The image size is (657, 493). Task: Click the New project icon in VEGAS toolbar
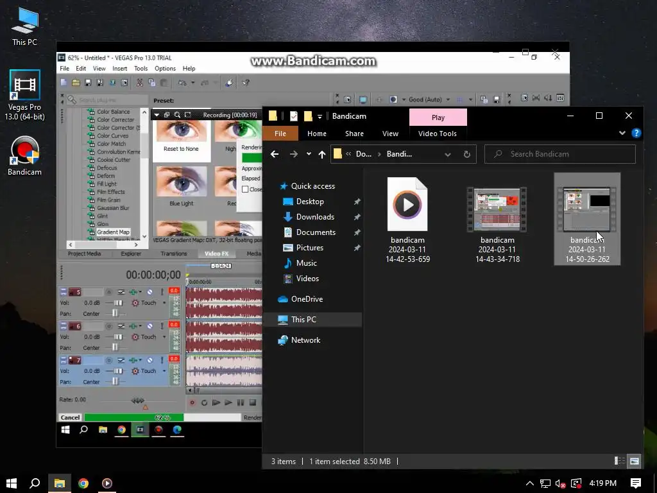coord(64,83)
